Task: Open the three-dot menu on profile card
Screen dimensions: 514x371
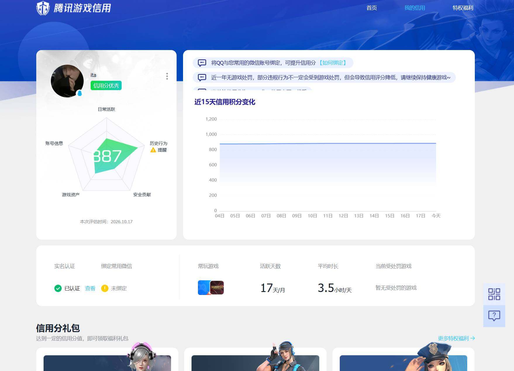Action: coord(167,76)
